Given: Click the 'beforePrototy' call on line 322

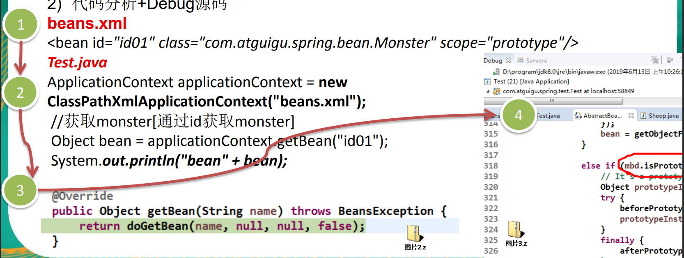Looking at the screenshot, I should (651, 208).
